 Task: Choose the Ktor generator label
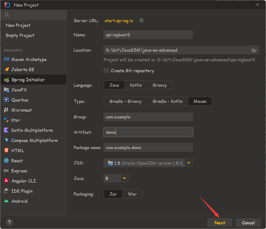(x=16, y=120)
